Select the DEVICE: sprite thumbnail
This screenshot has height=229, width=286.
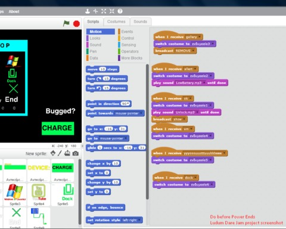coord(39,171)
